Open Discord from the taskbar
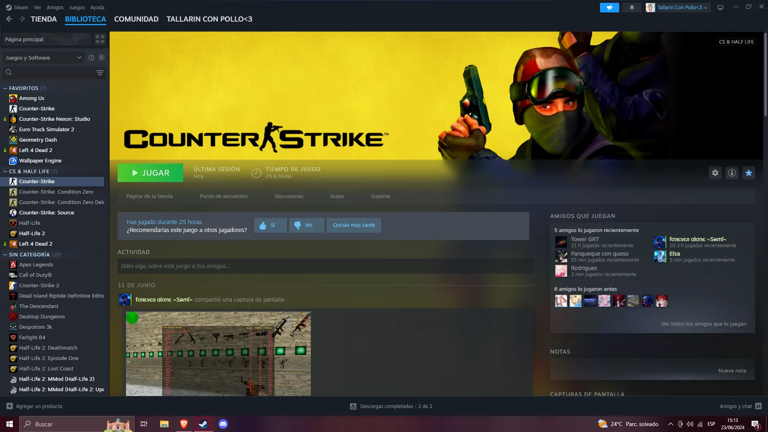Screen dimensions: 768x432 [x=223, y=424]
